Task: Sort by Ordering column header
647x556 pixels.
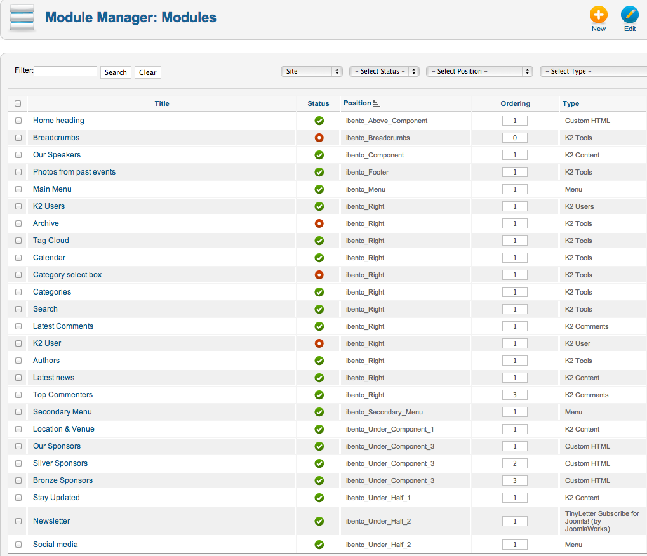Action: 516,103
